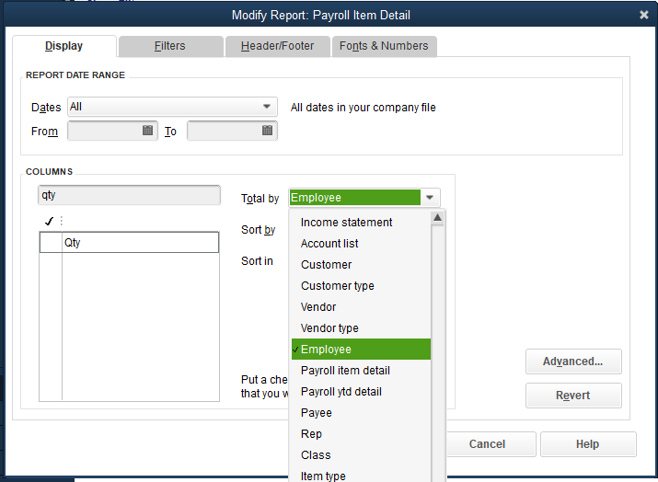Screen dimensions: 658x482
Task: Select Customer in Total by list
Action: pyautogui.click(x=361, y=265)
